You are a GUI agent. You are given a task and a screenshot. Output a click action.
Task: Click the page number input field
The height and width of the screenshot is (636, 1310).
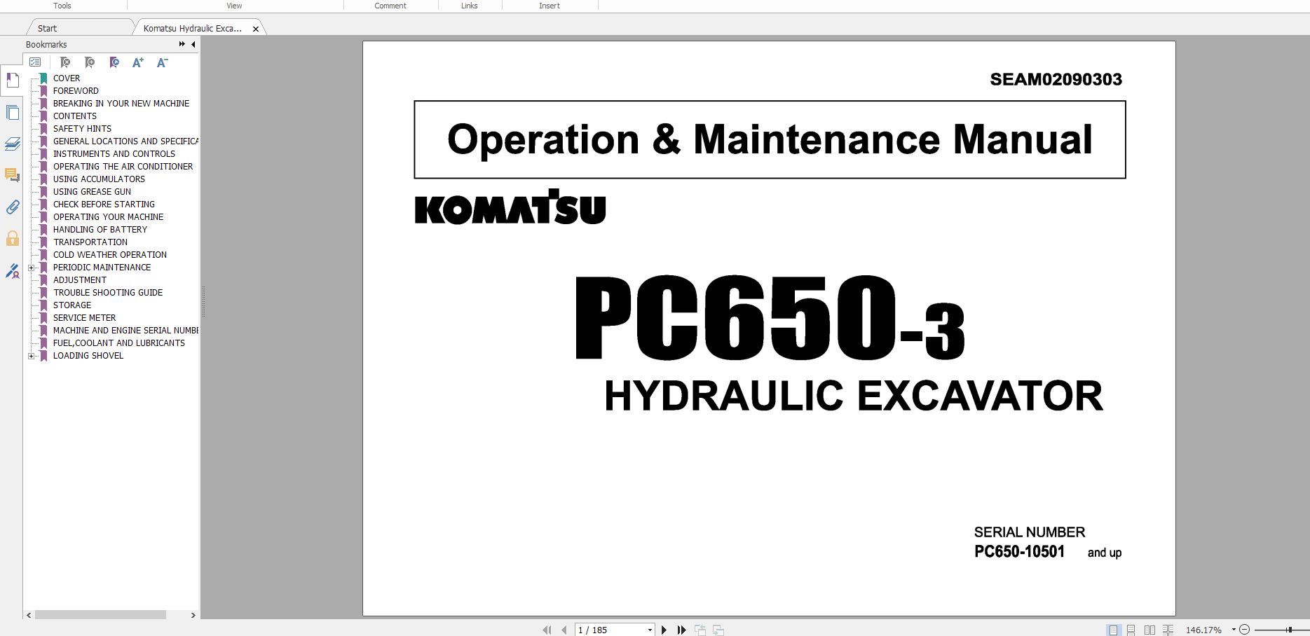(x=610, y=630)
